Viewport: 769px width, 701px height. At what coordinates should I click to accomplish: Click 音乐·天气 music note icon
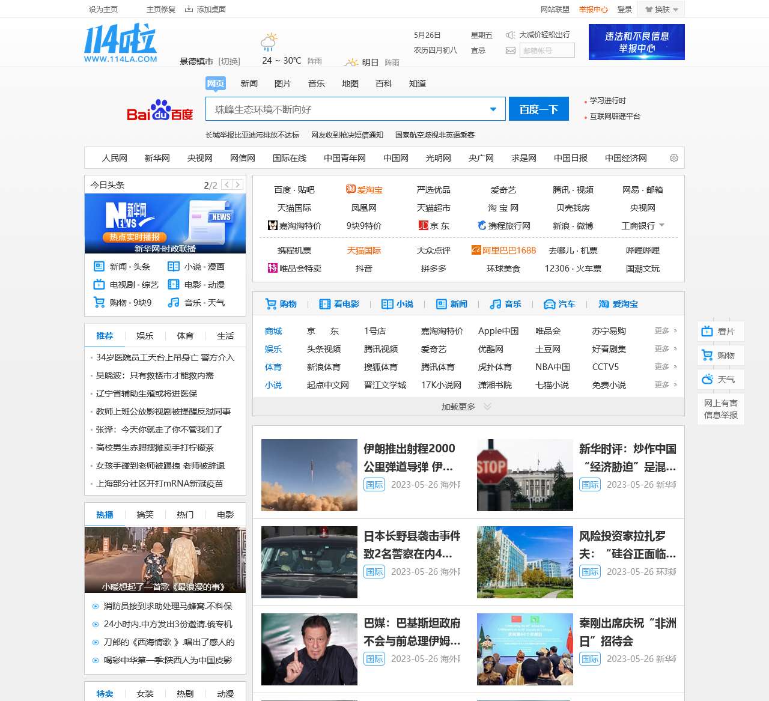coord(174,303)
